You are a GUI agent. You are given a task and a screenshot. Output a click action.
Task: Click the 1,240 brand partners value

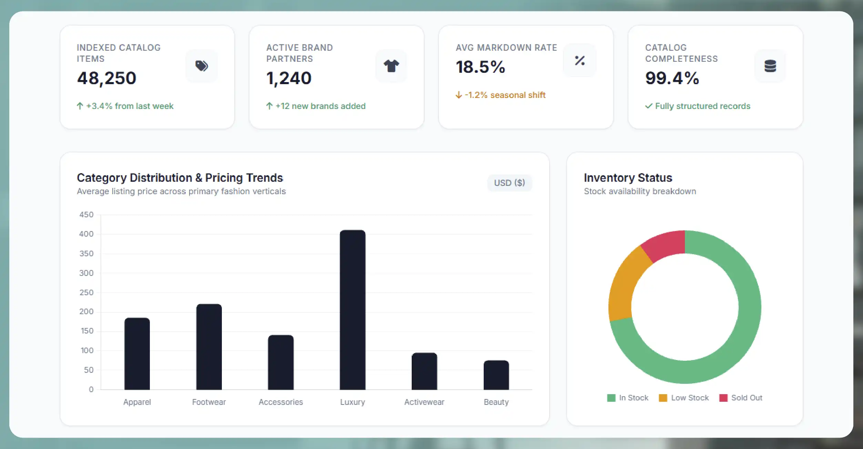pyautogui.click(x=289, y=78)
